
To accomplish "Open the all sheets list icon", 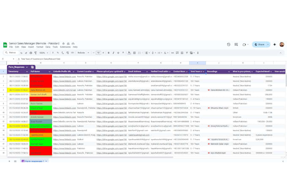I will pos(15,161).
